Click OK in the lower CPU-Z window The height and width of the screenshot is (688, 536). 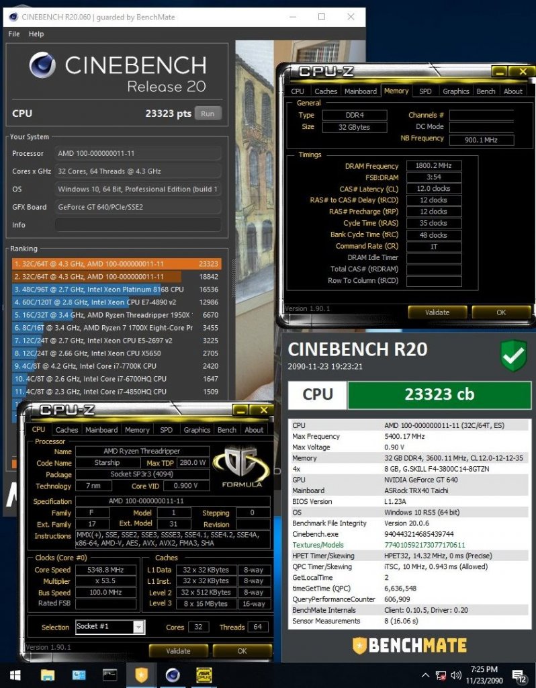[242, 651]
